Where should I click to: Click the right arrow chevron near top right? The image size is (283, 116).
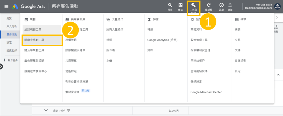[277, 17]
